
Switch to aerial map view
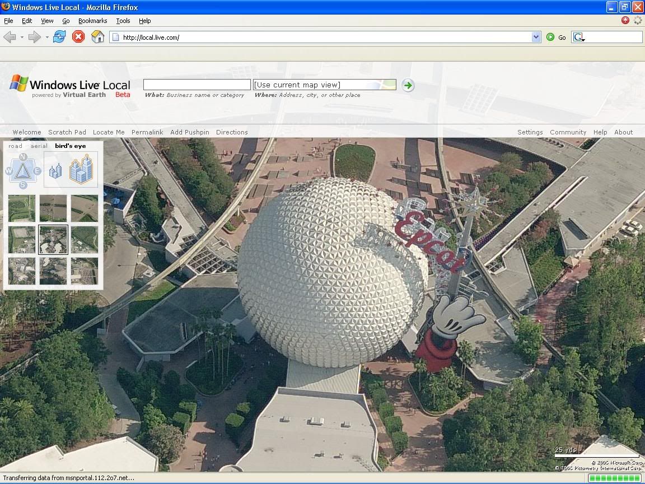pyautogui.click(x=39, y=146)
